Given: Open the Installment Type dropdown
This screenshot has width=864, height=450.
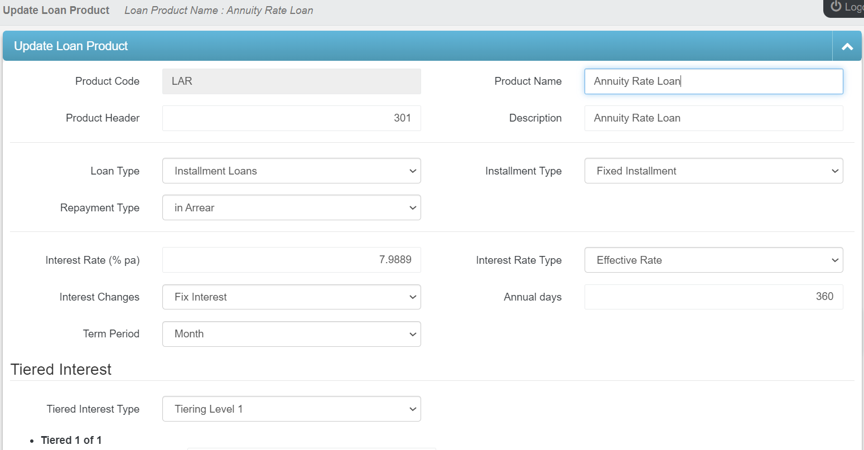Looking at the screenshot, I should [x=713, y=171].
